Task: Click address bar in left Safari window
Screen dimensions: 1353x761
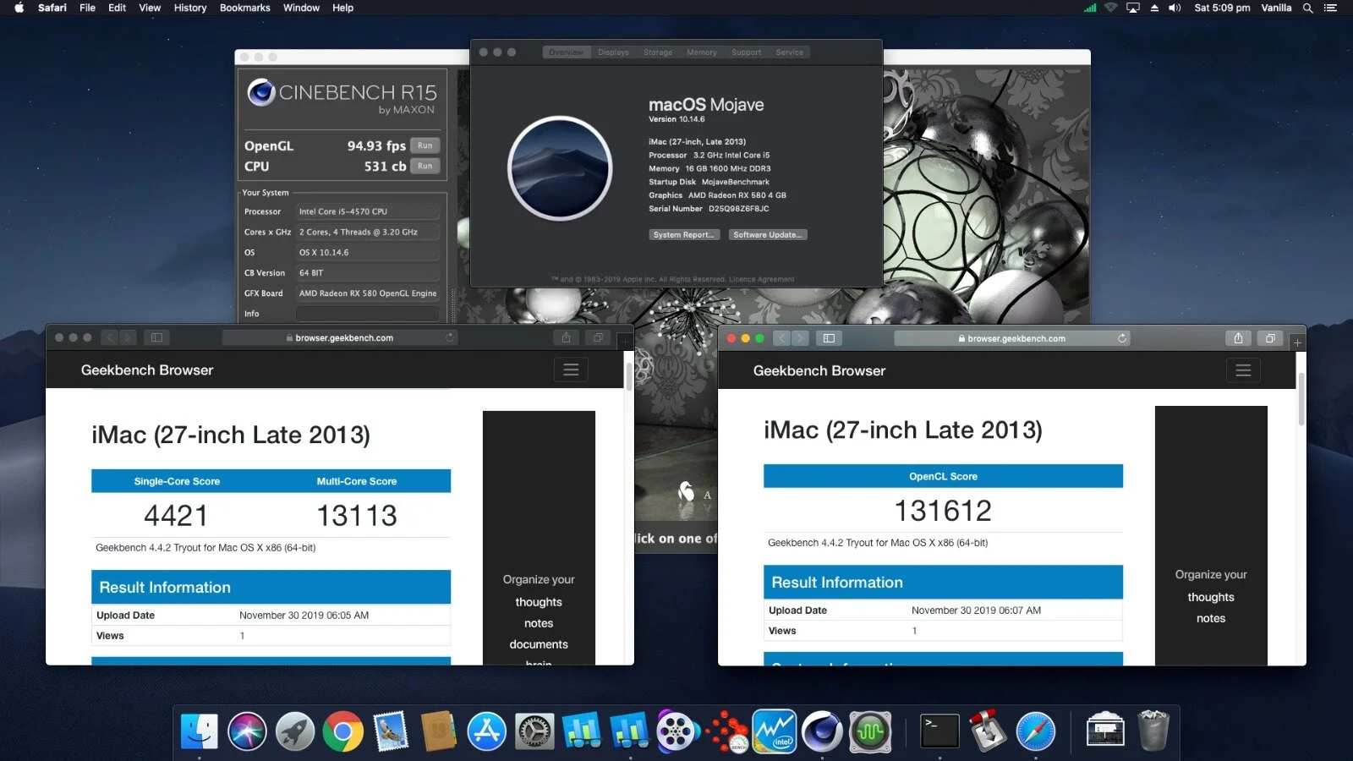Action: click(339, 337)
